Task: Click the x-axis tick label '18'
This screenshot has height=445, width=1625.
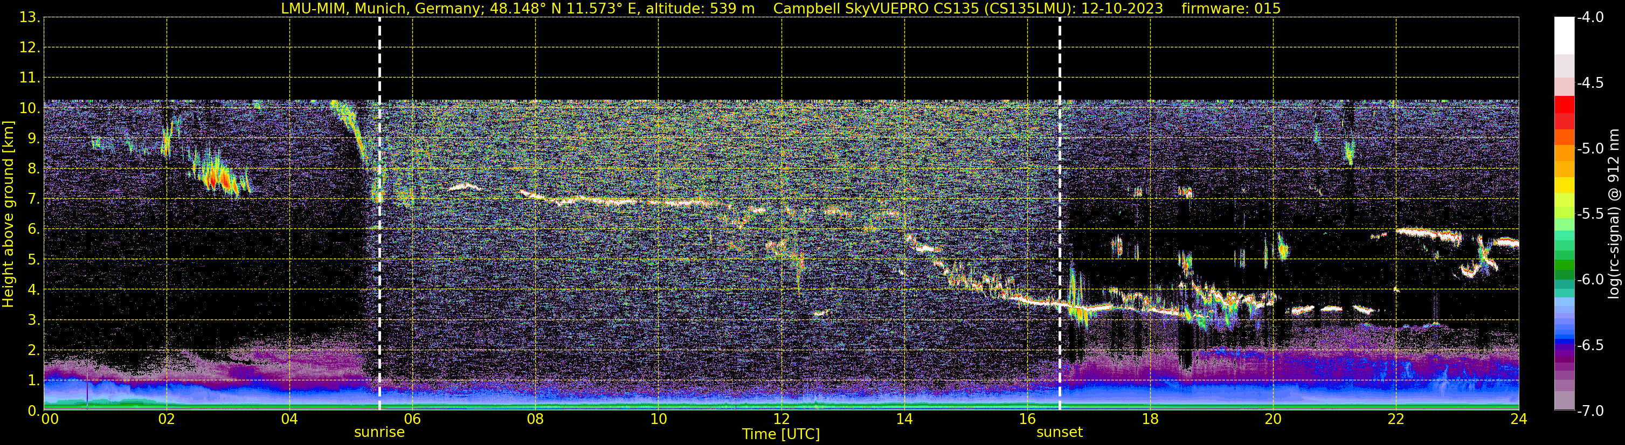Action: (1151, 419)
